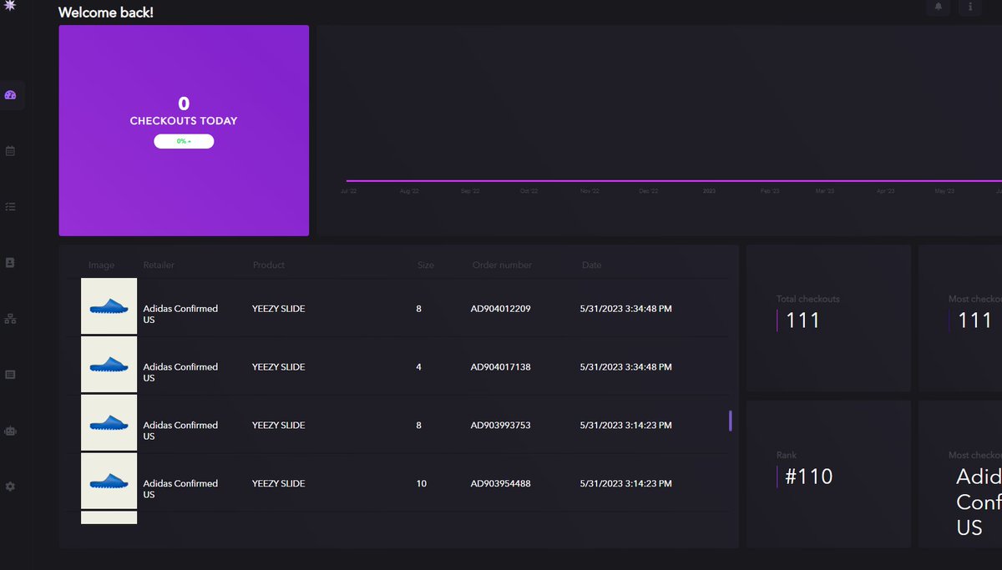
Task: Click the date in the AD903993753 row
Action: 625,426
